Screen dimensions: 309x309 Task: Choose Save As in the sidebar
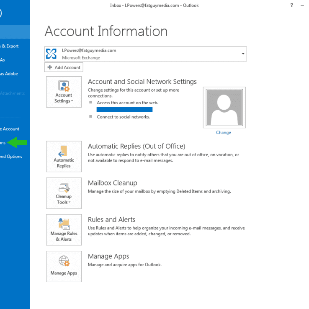pos(3,60)
